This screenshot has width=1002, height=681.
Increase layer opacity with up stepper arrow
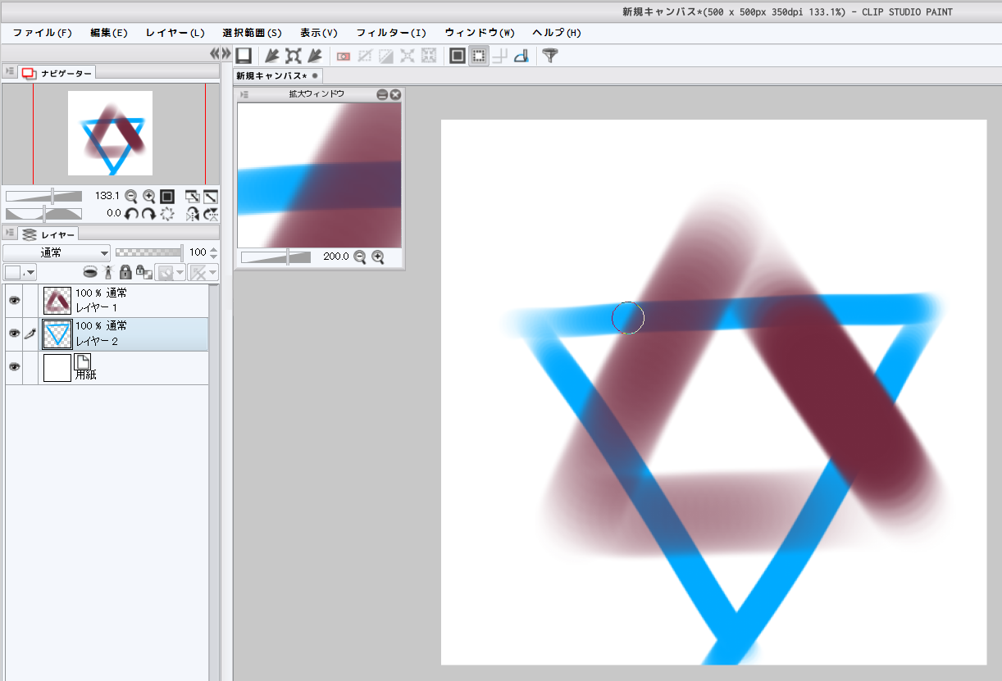[214, 249]
